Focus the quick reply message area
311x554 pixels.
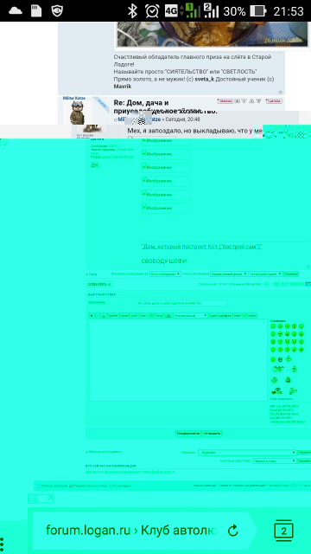(x=178, y=360)
